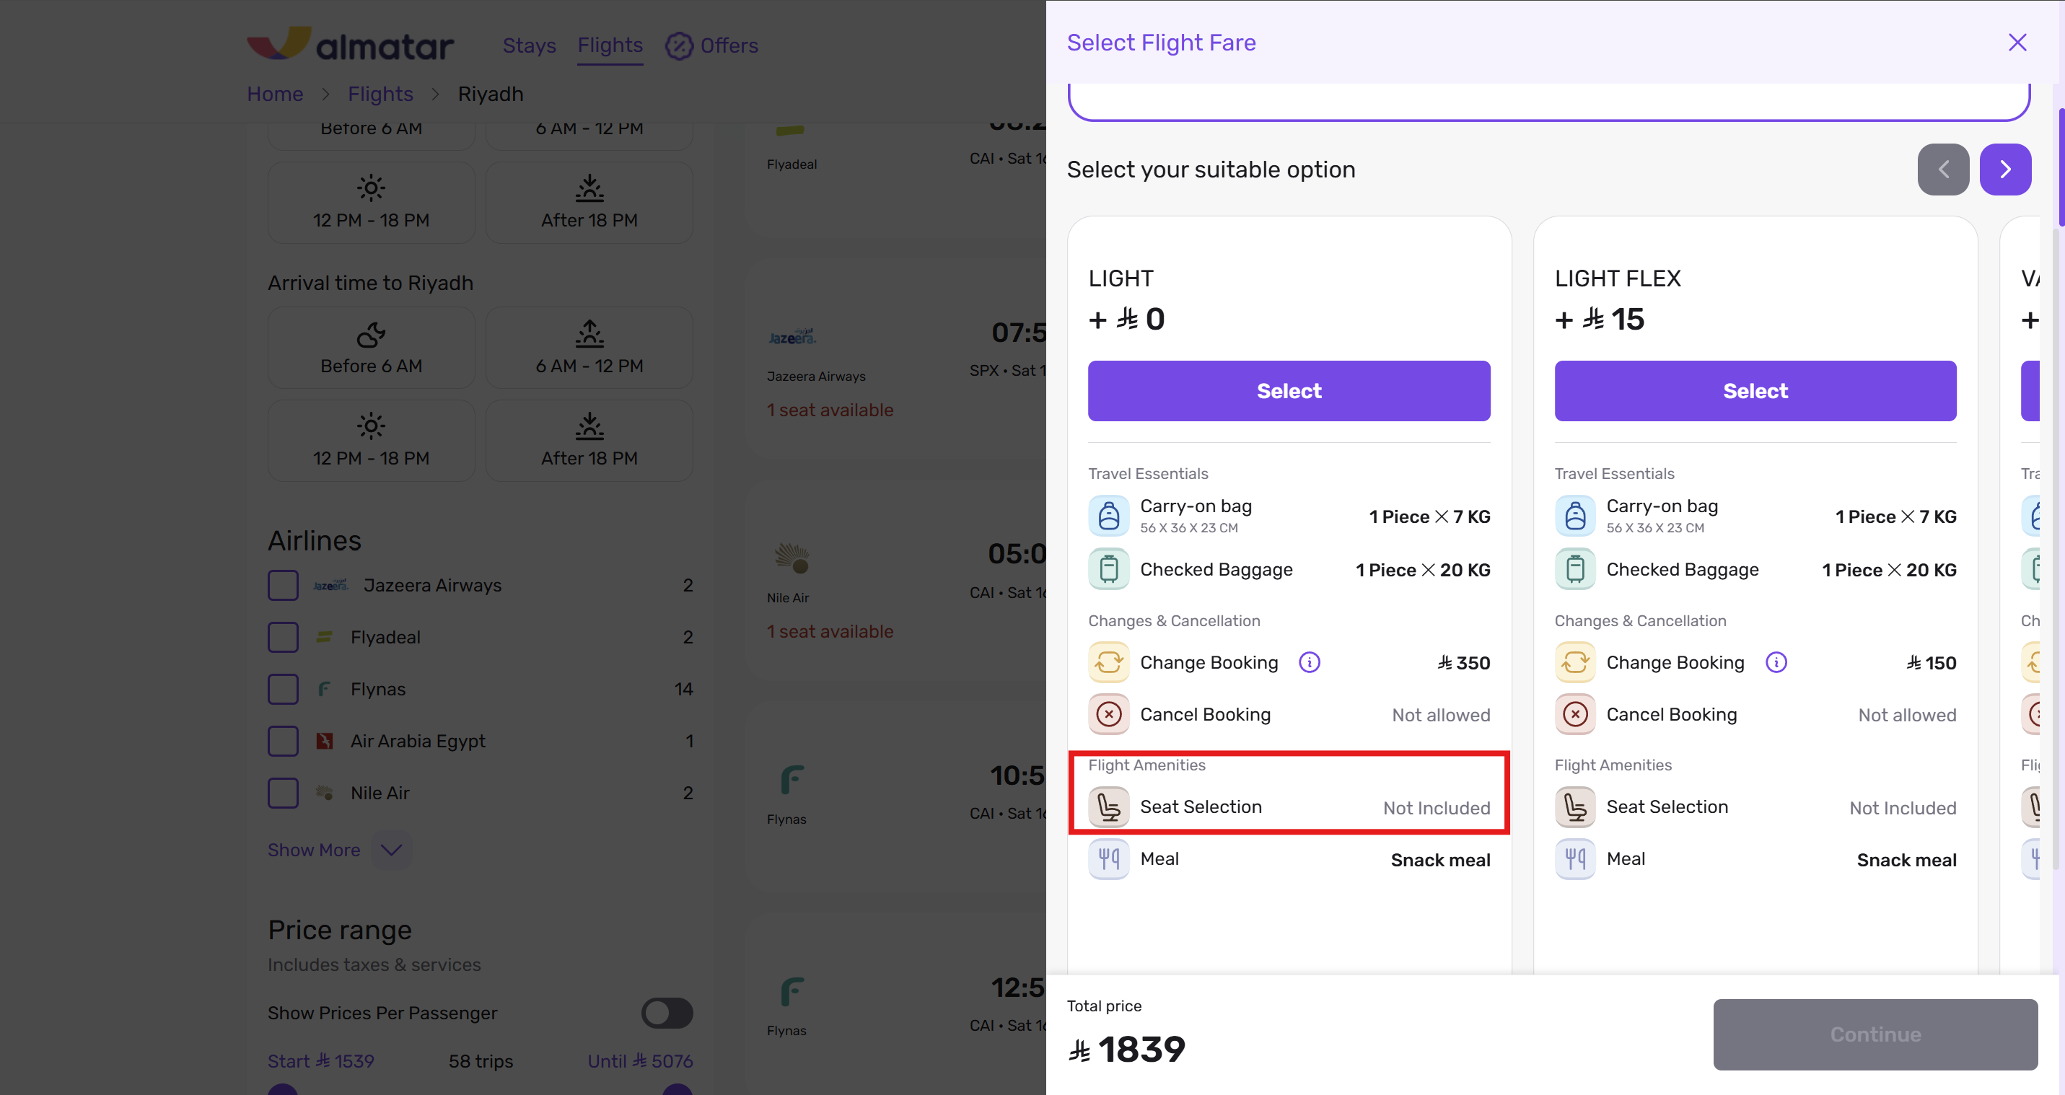Screen dimensions: 2065x1095
Task: Open the Stays tab
Action: click(529, 45)
